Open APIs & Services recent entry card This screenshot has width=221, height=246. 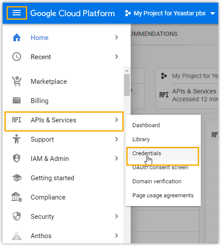187,95
